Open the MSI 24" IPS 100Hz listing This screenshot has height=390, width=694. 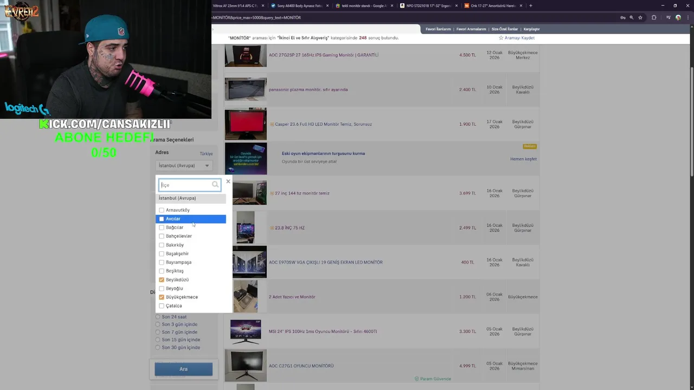pos(323,331)
